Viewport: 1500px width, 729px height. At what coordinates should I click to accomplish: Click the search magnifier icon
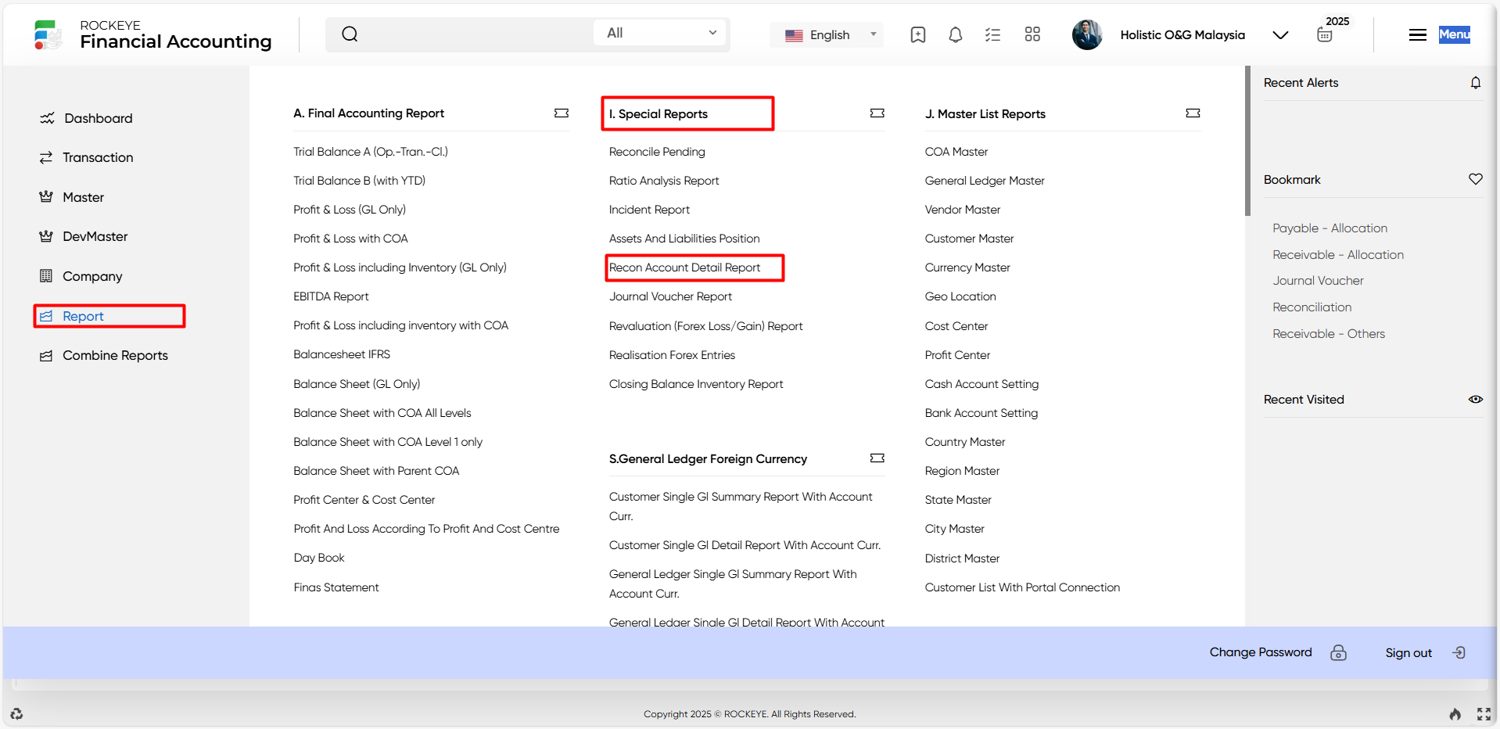350,34
